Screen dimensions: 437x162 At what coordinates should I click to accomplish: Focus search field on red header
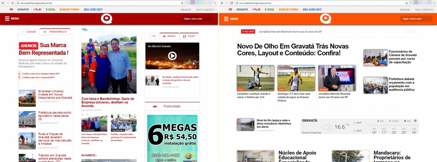[x=198, y=19]
